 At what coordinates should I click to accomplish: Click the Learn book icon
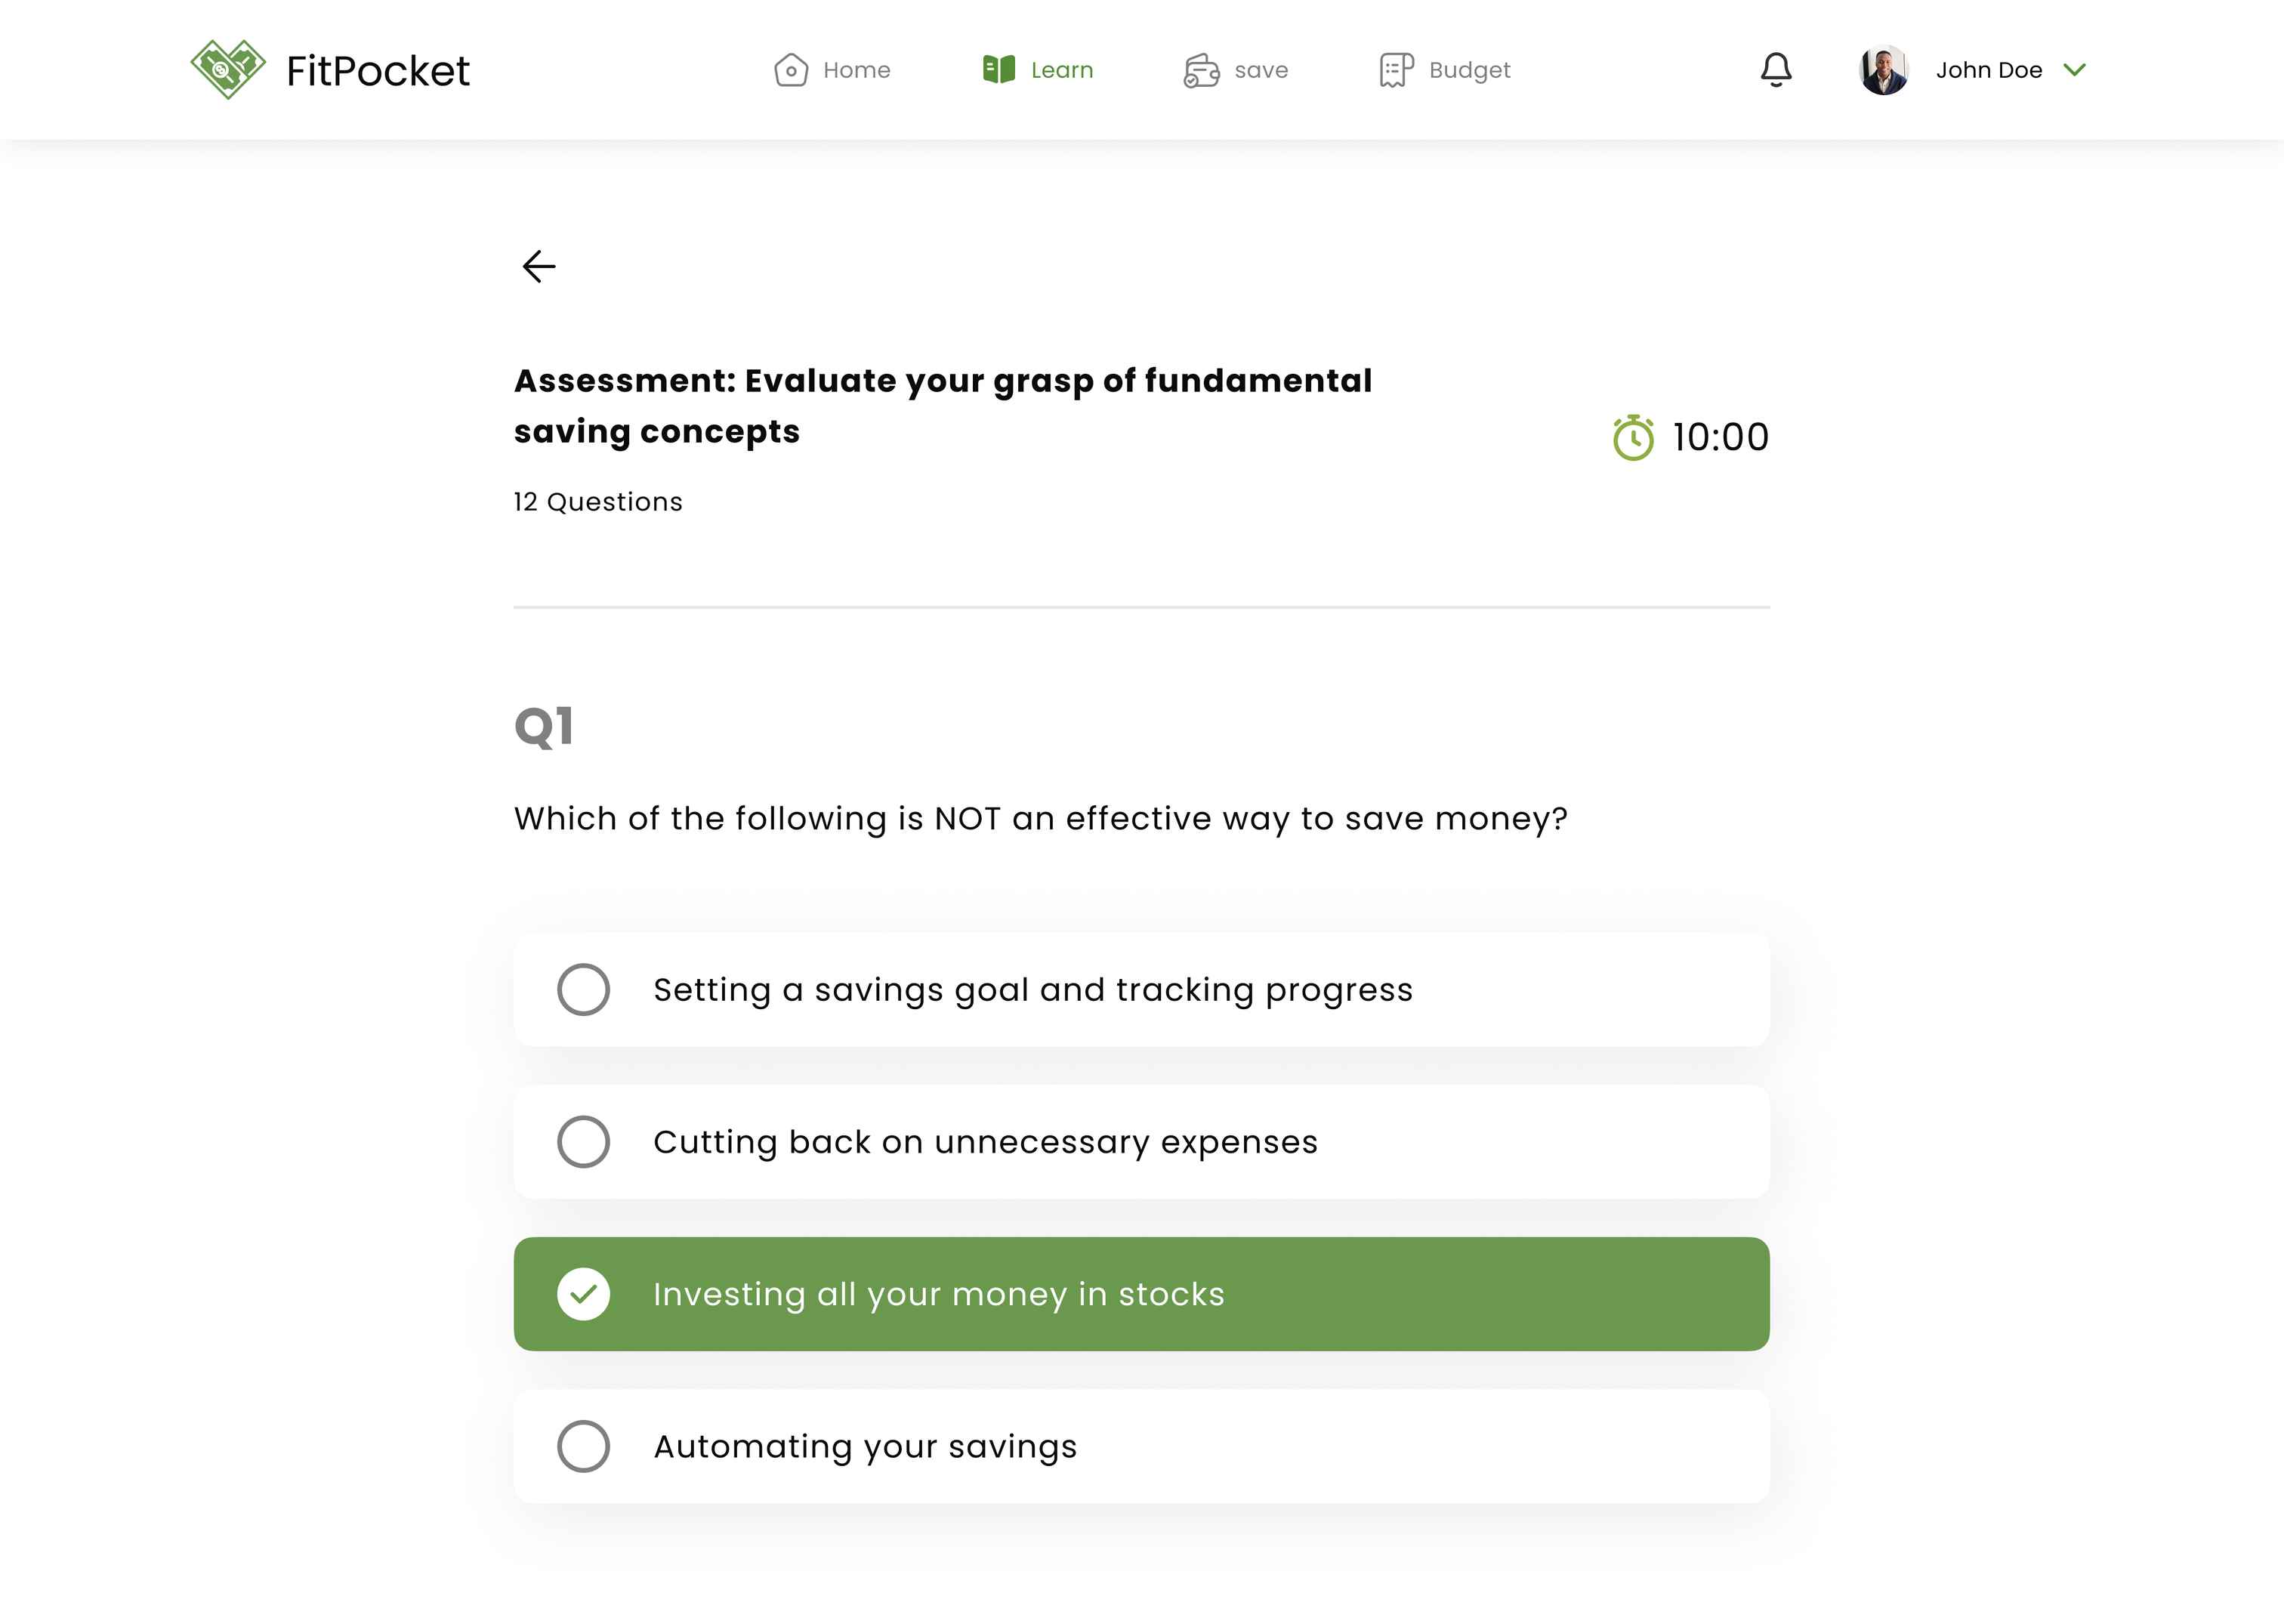(x=998, y=69)
